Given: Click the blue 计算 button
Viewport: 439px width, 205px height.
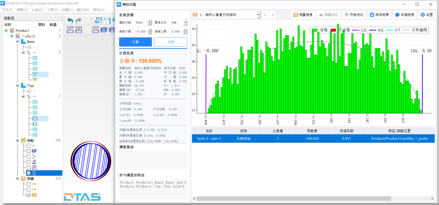Looking at the screenshot, I should [x=135, y=42].
